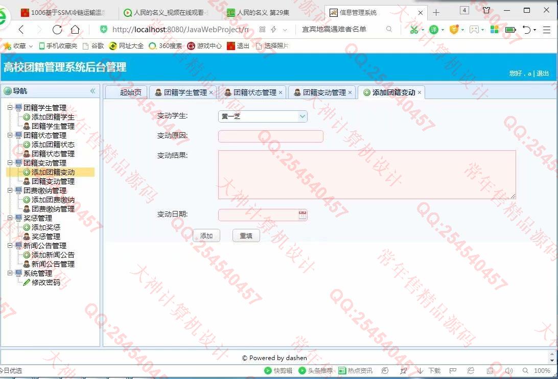Click the QR code icon in address bar
The width and height of the screenshot is (558, 379).
point(262,30)
